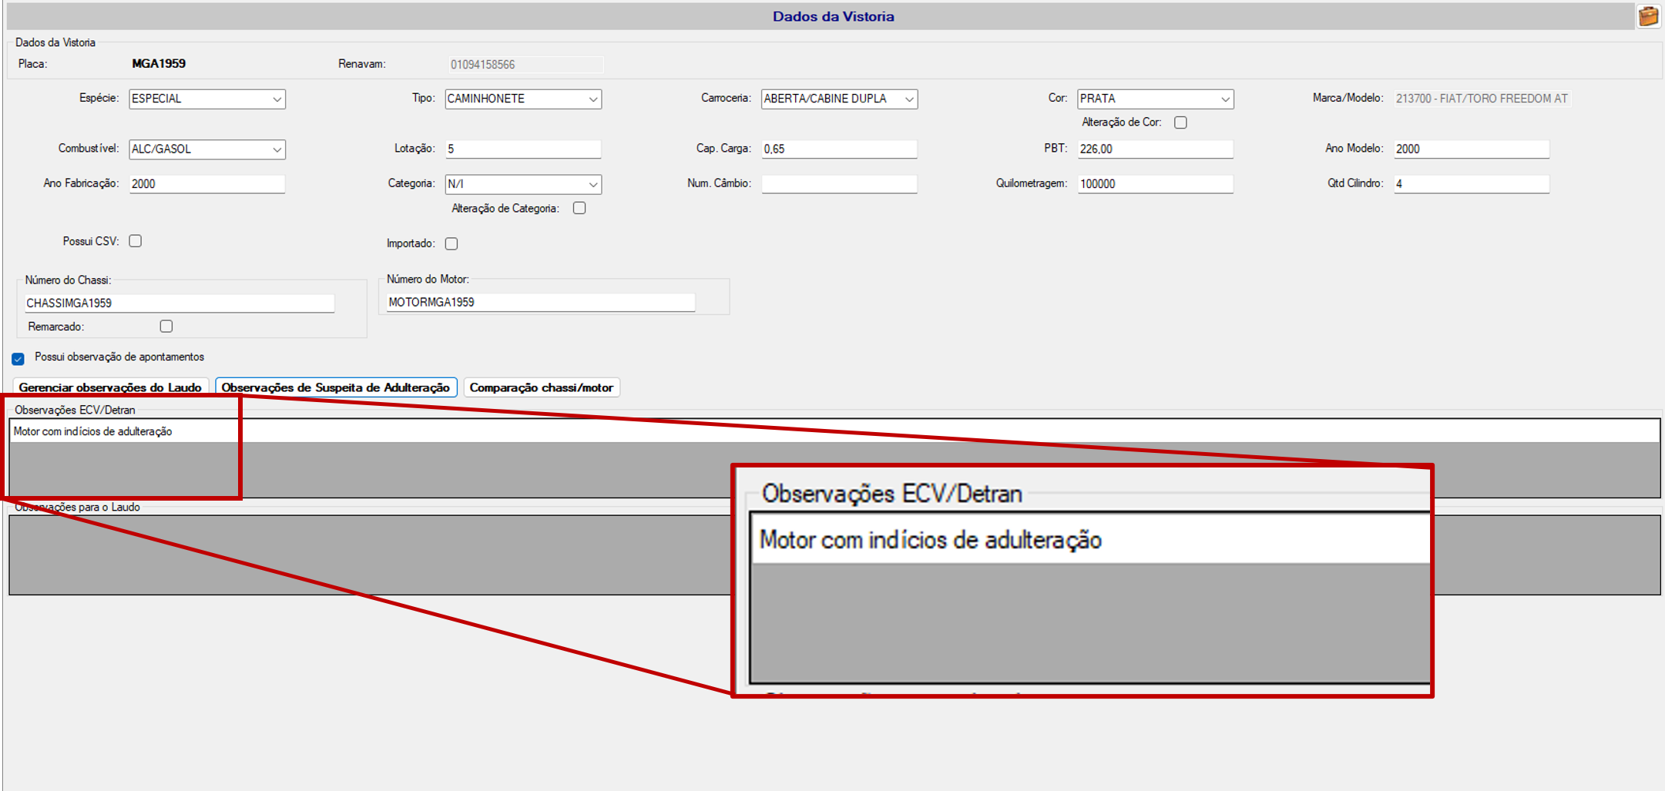The image size is (1665, 791).
Task: Toggle the Remarcado checkbox
Action: pyautogui.click(x=166, y=327)
